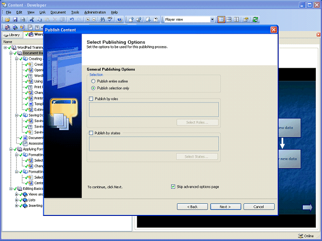Viewport: 322px width, 241px height.
Task: Collapse the Document Ba... tree node
Action: point(11,53)
